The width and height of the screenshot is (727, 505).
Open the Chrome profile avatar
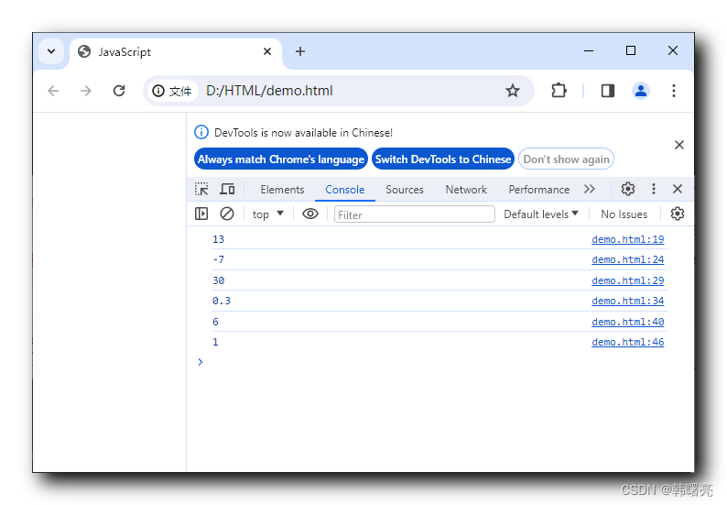tap(641, 91)
